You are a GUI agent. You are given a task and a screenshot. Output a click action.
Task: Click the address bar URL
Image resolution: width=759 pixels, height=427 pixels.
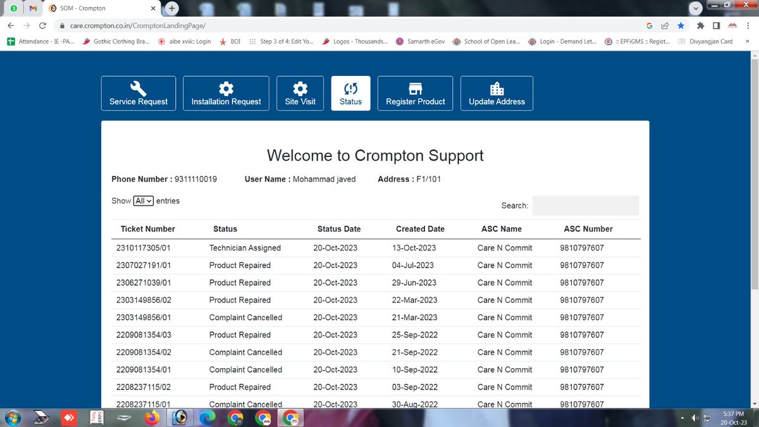(x=137, y=26)
